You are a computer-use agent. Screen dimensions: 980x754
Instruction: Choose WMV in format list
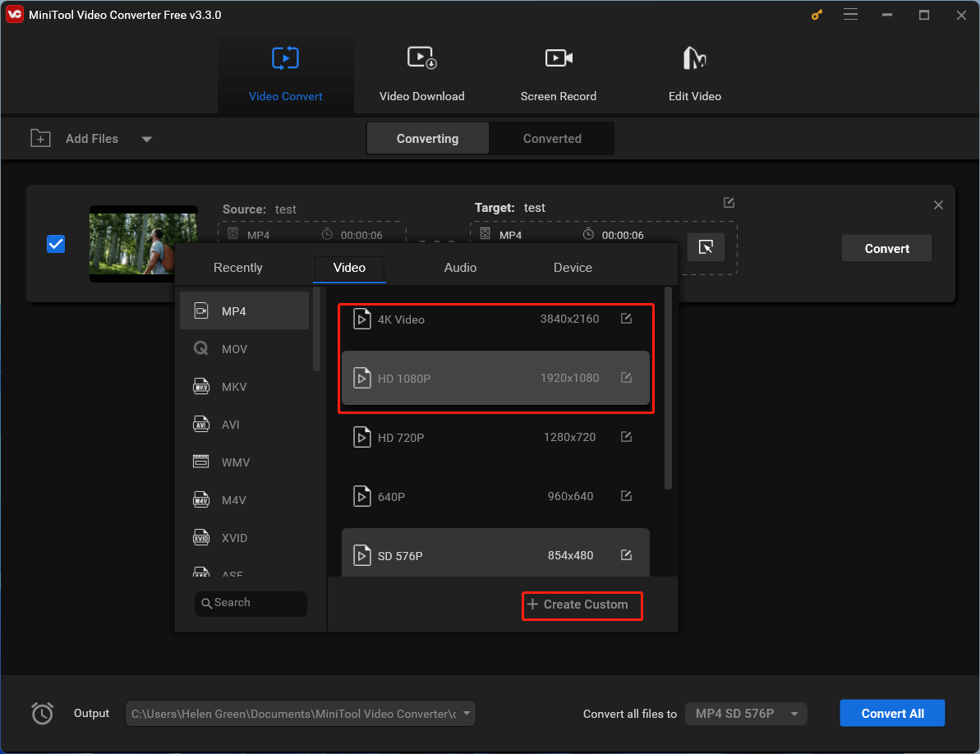[x=244, y=462]
